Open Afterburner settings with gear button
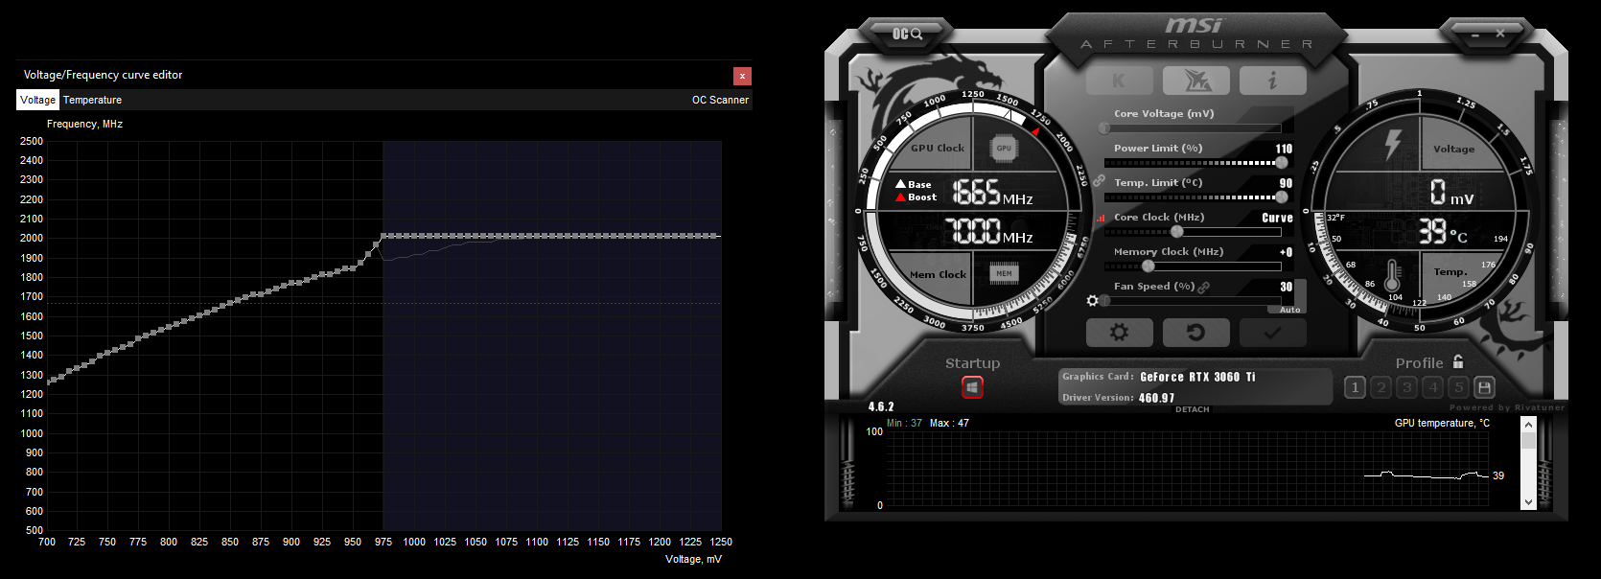Screen dimensions: 1601x579 [1119, 333]
